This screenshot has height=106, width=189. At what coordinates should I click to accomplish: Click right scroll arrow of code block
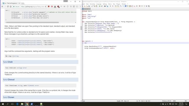(76, 22)
